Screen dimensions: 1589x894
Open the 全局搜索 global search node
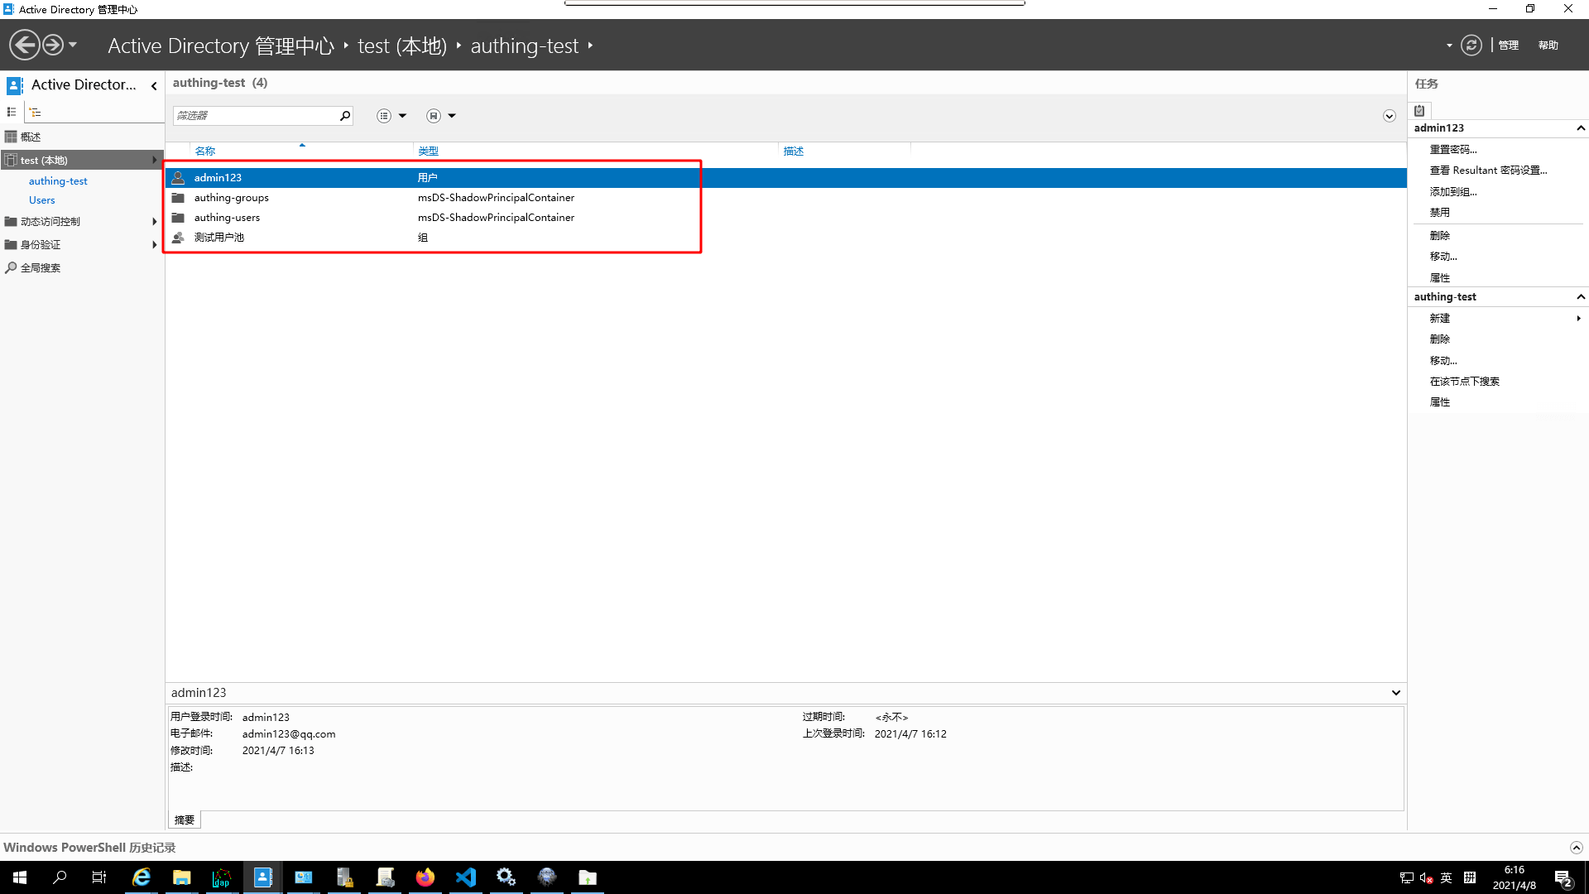pyautogui.click(x=40, y=268)
